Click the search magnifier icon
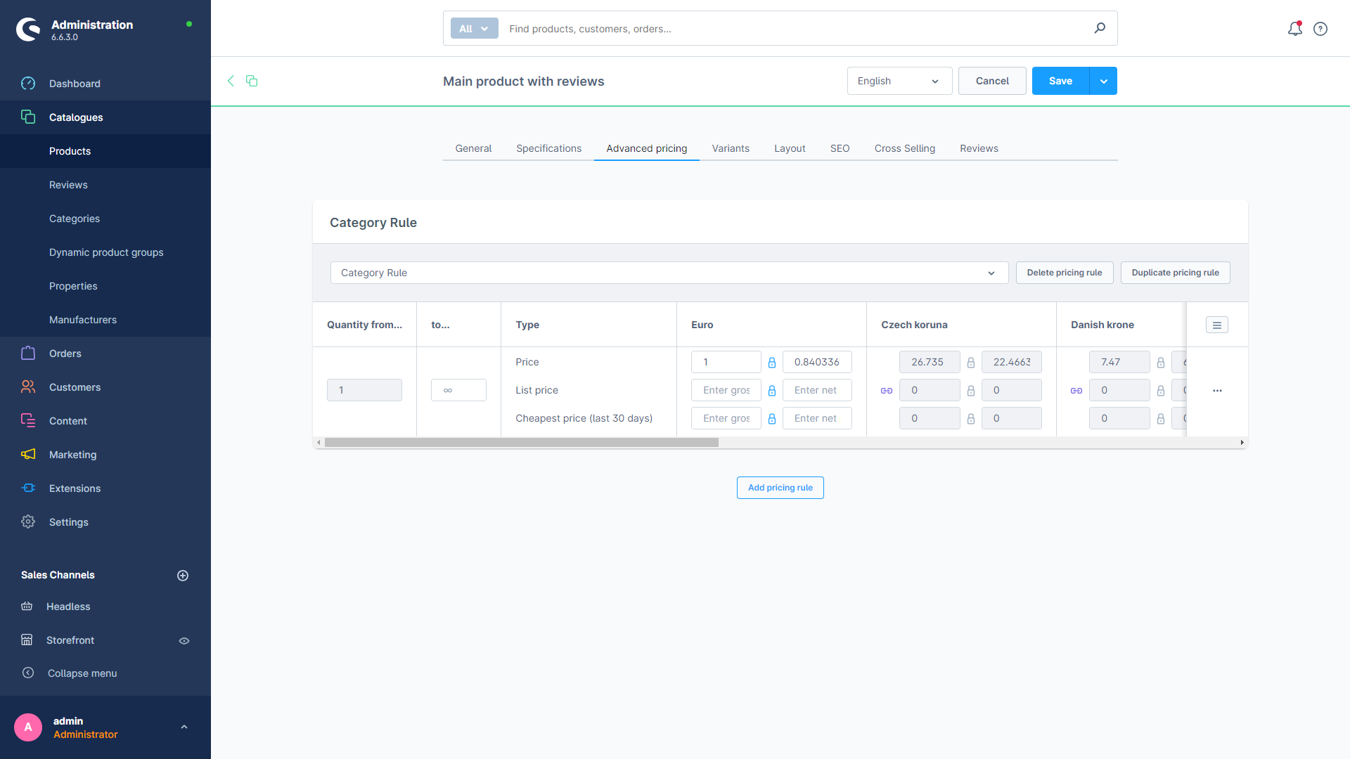The width and height of the screenshot is (1350, 759). tap(1100, 28)
